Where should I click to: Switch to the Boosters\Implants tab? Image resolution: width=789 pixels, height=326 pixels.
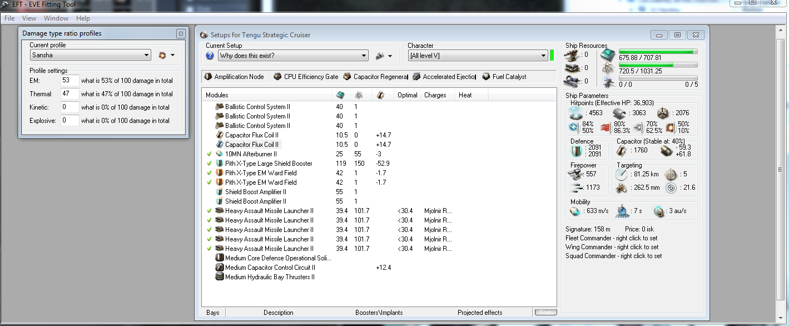(379, 313)
